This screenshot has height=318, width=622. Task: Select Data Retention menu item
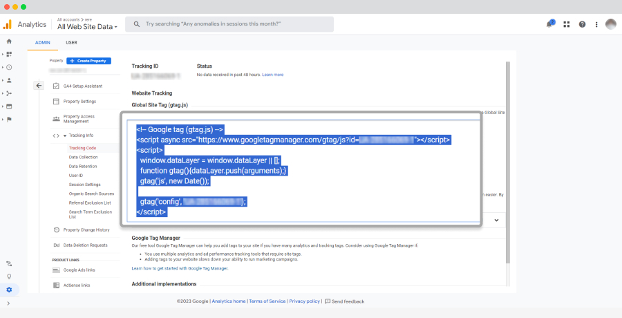[x=83, y=167]
